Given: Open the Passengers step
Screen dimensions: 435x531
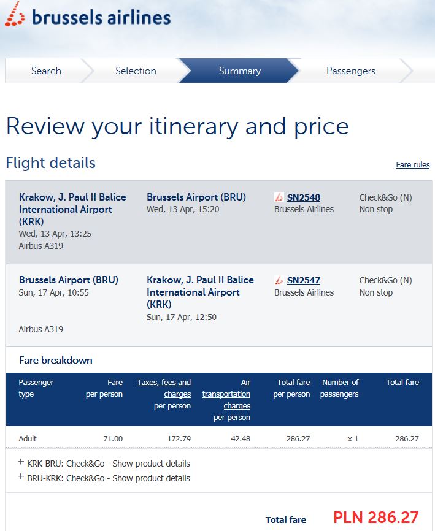Looking at the screenshot, I should point(351,71).
